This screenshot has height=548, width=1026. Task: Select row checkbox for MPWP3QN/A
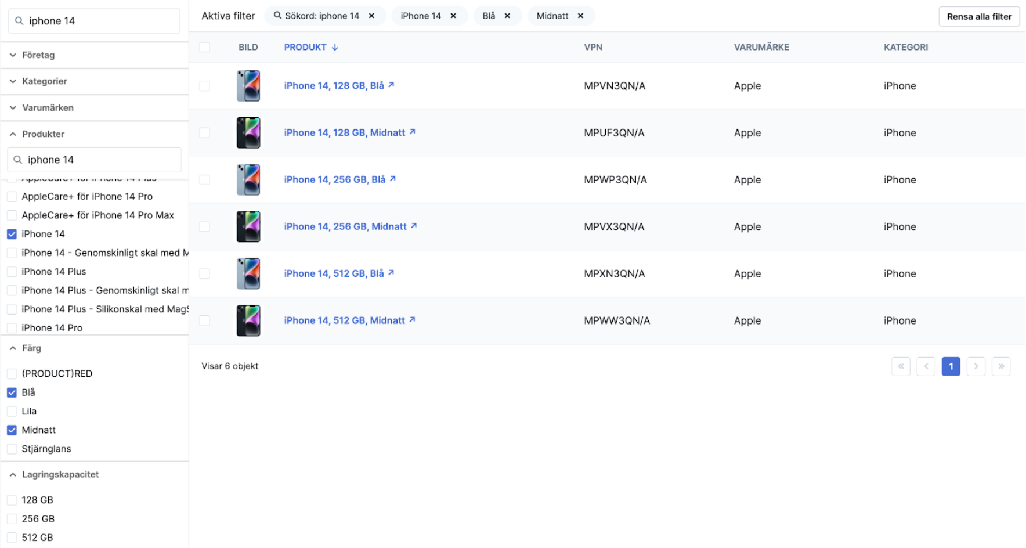coord(205,180)
